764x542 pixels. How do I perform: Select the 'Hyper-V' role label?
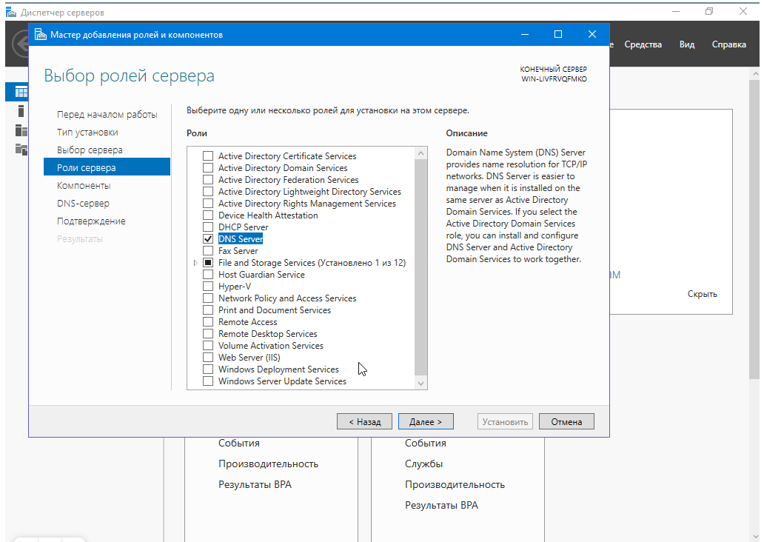[235, 287]
